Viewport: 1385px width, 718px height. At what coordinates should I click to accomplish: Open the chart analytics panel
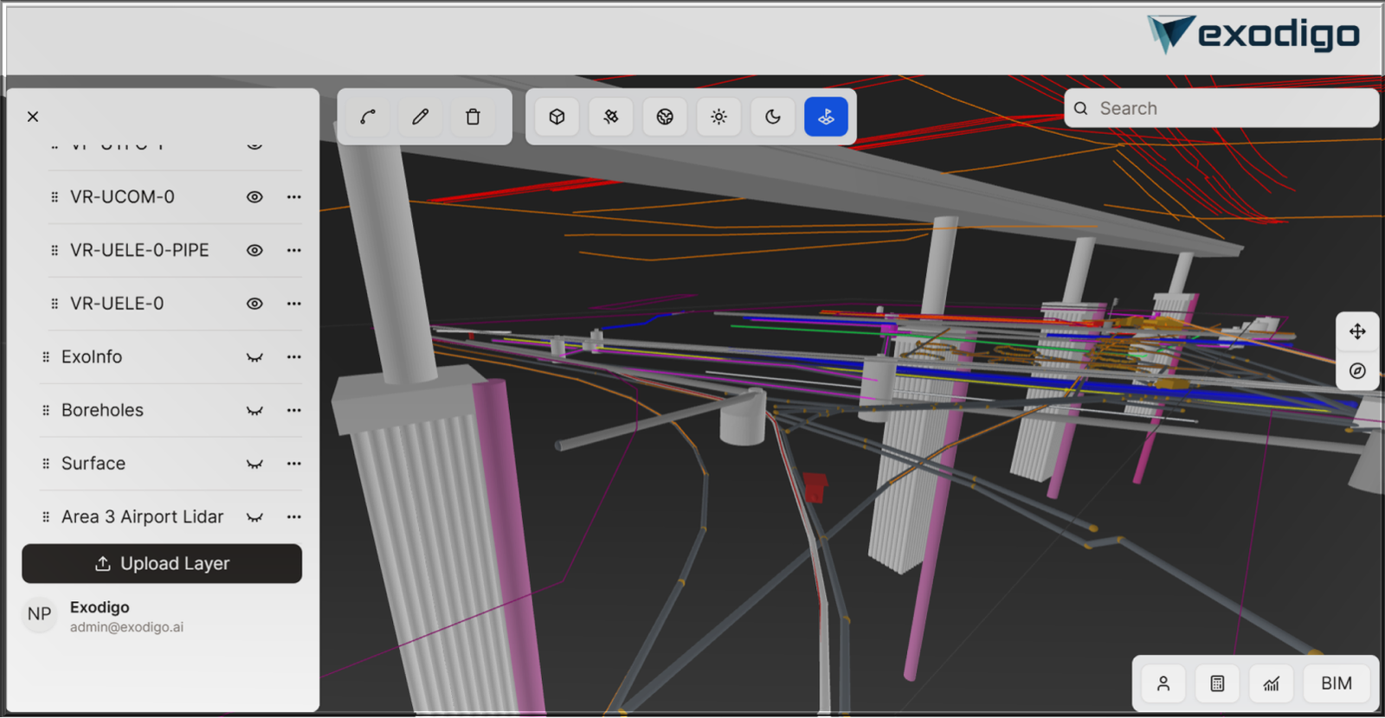point(1271,683)
